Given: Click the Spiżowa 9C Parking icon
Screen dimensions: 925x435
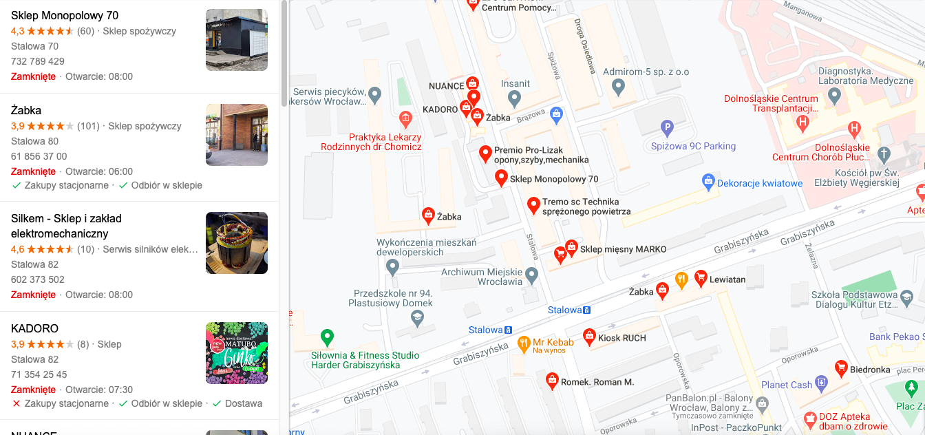Looking at the screenshot, I should [x=666, y=127].
